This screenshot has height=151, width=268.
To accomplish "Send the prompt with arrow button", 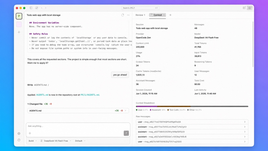I will 126,133.
